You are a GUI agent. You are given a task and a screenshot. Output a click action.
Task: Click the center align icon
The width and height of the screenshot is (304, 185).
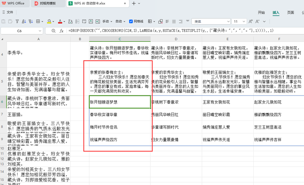[x=174, y=21]
